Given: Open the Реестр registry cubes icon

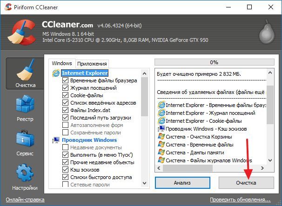Looking at the screenshot, I should point(25,104).
